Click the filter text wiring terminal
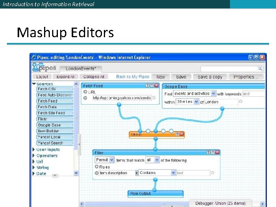Image resolution: width=276 pixels, height=207 pixels. pyautogui.click(x=213, y=173)
